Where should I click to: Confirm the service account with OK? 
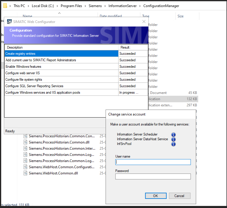point(155,196)
